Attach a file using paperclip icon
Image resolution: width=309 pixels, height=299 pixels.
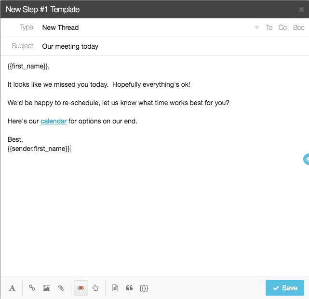(x=61, y=288)
